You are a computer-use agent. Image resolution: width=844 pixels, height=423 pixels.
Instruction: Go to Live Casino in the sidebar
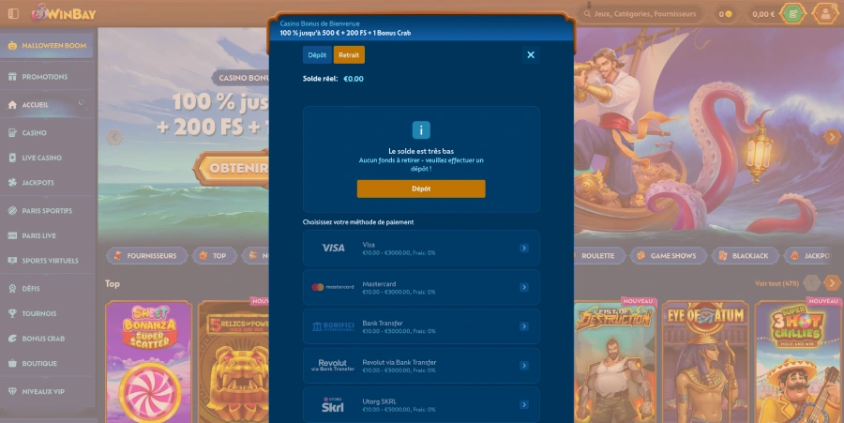[x=41, y=158]
